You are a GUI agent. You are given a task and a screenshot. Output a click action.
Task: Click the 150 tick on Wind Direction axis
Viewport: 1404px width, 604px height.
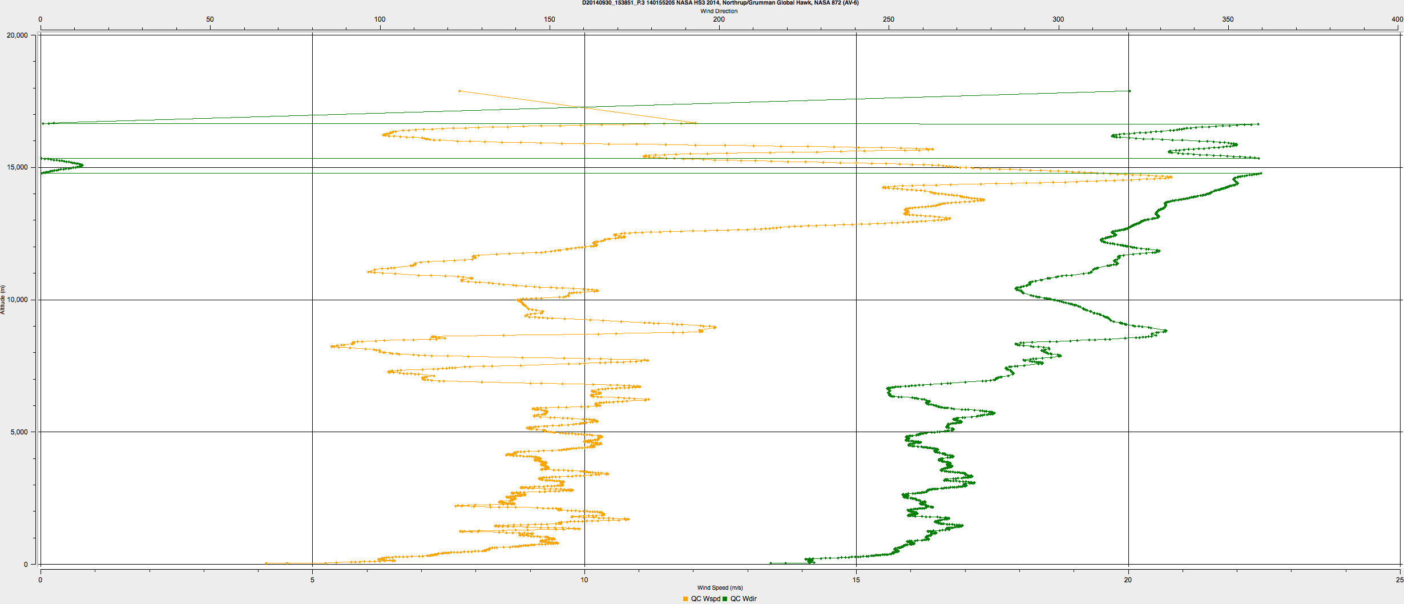(549, 19)
